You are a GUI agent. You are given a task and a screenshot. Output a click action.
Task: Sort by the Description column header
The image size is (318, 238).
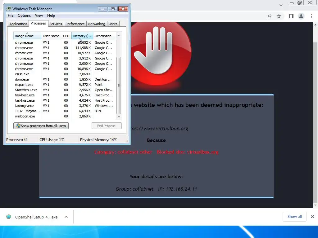point(104,36)
